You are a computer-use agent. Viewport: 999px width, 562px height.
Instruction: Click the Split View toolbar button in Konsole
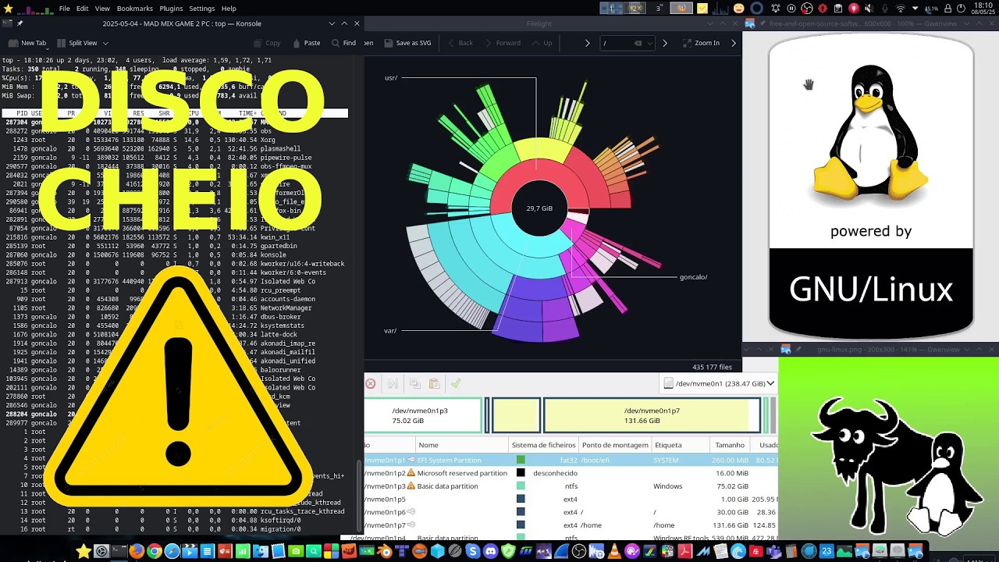coord(76,43)
